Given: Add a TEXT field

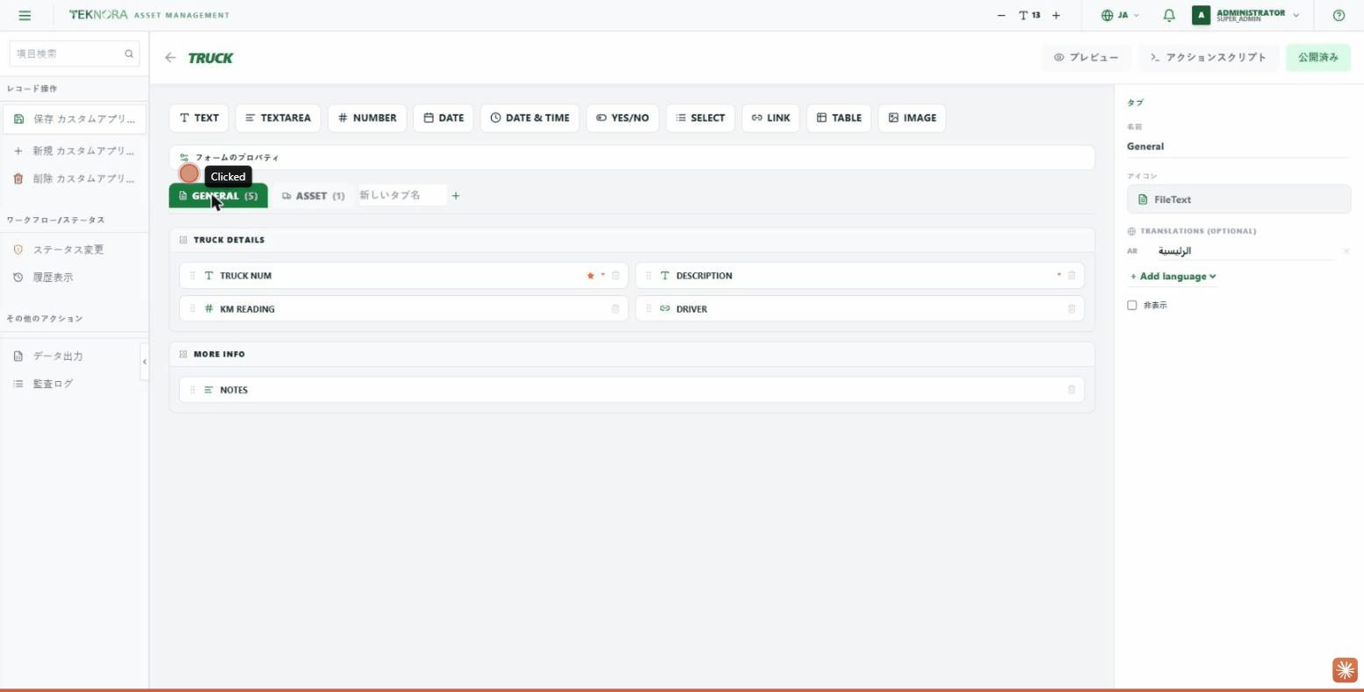Looking at the screenshot, I should [x=199, y=117].
